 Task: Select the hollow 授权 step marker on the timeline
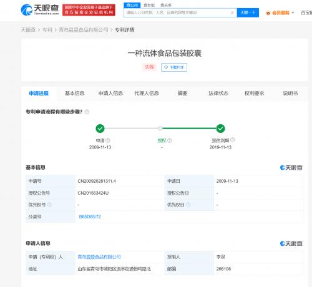(160, 129)
